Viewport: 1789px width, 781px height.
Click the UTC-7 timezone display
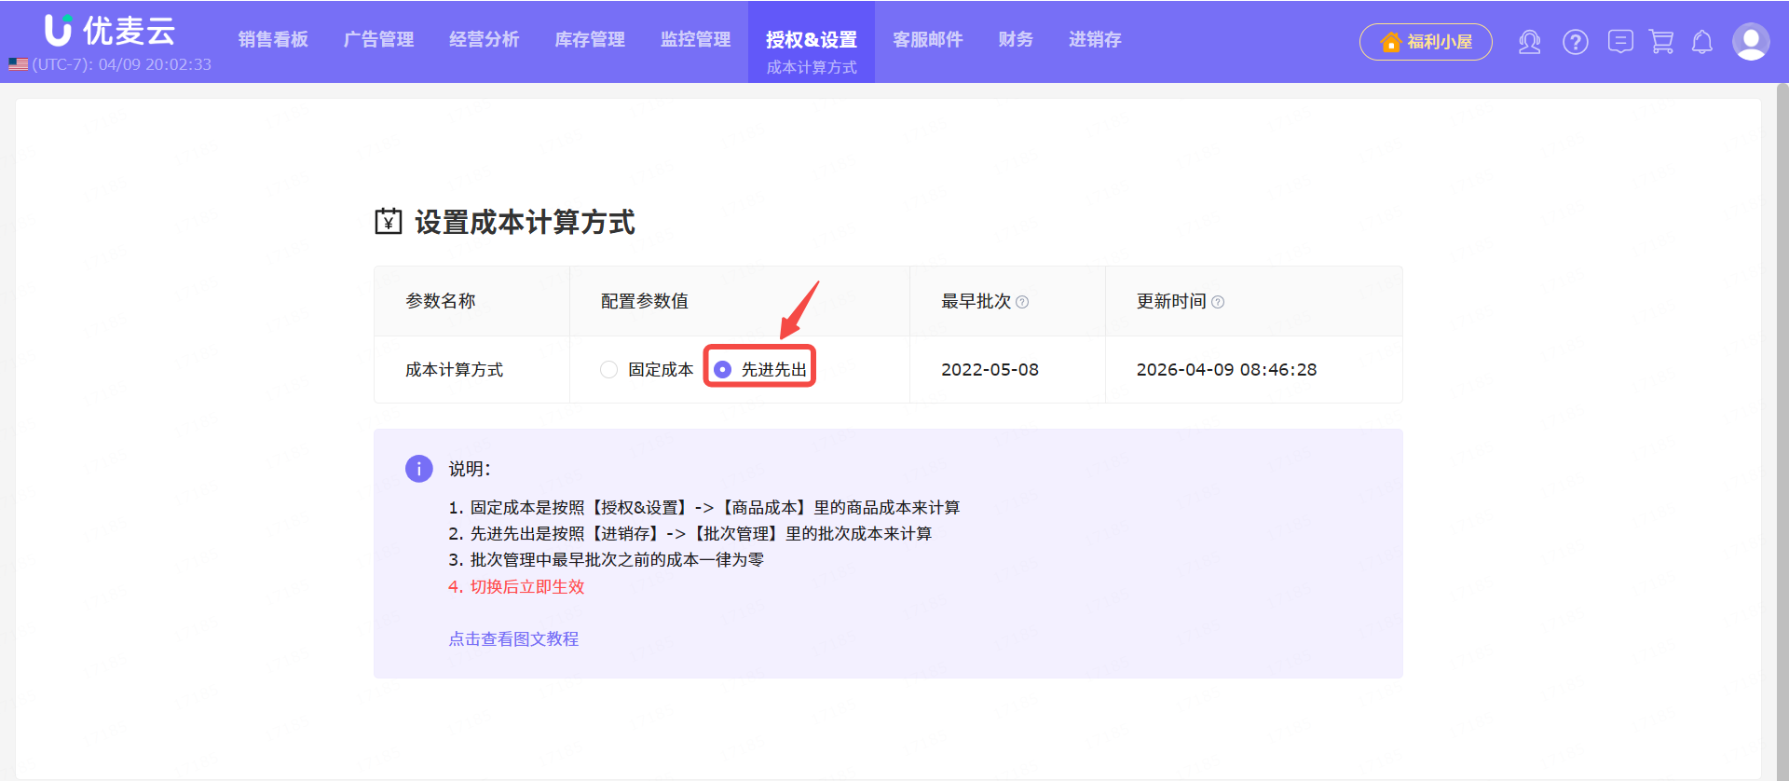tap(111, 64)
